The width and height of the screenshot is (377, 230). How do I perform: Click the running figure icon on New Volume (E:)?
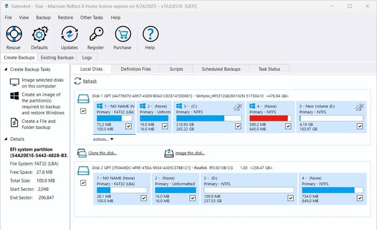tap(359, 107)
